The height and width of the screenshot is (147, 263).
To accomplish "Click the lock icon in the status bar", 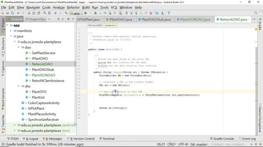I will (x=251, y=144).
